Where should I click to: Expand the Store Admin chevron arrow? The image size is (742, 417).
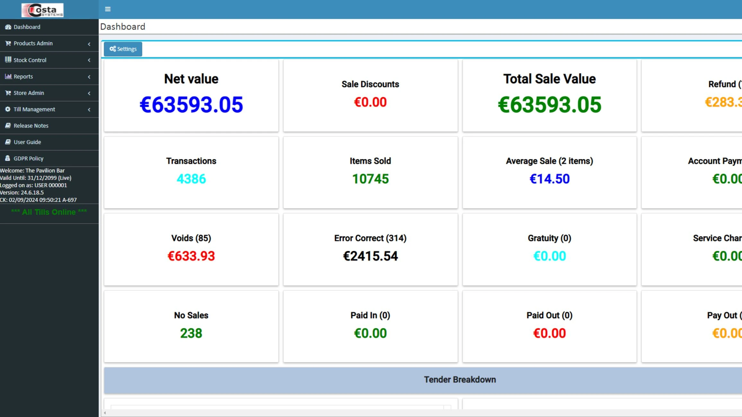[89, 93]
